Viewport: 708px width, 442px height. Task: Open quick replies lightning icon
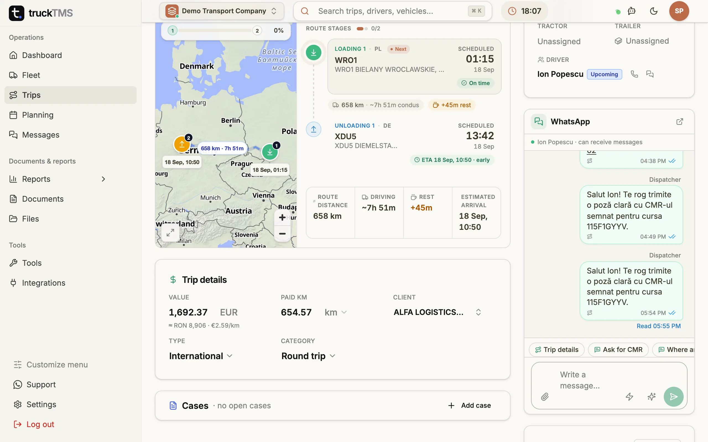pos(629,397)
